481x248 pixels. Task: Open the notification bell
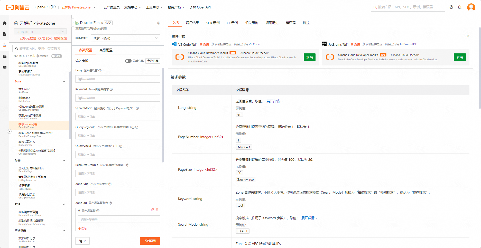[x=460, y=7]
